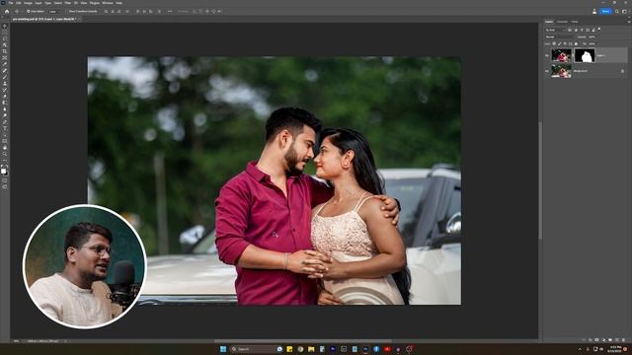Open the Filter menu
632x355 pixels.
(68, 3)
